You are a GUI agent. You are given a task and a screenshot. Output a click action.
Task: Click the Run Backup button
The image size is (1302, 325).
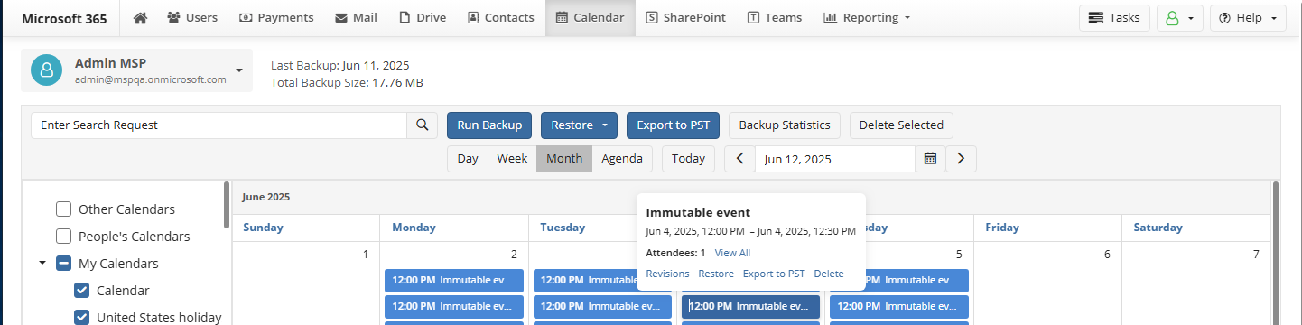coord(489,125)
